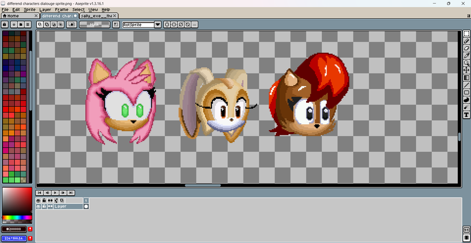Click the fourth tool-options icon after RotSprite

[188, 24]
